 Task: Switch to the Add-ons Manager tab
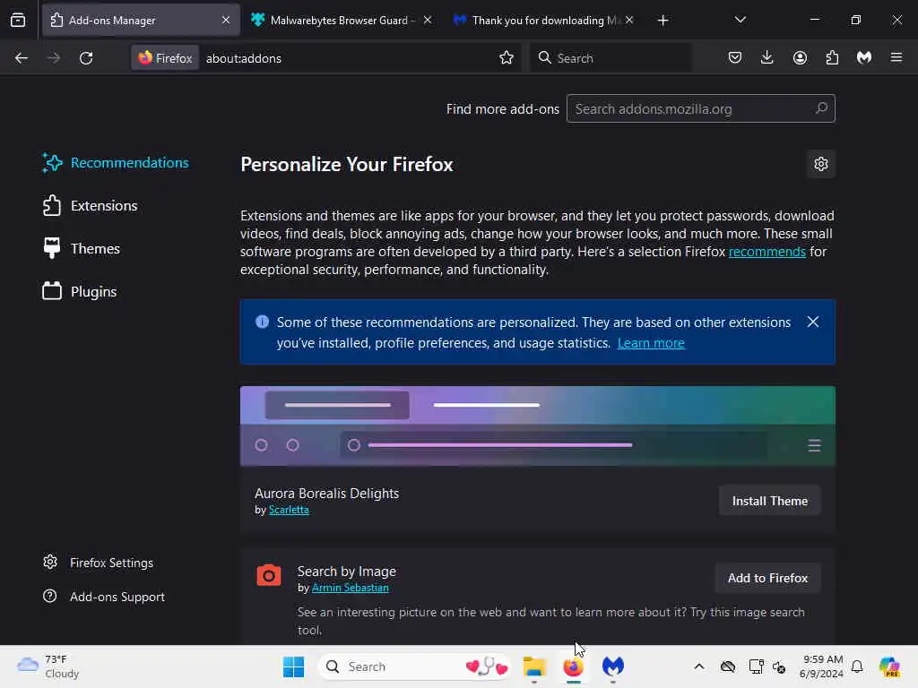(141, 21)
